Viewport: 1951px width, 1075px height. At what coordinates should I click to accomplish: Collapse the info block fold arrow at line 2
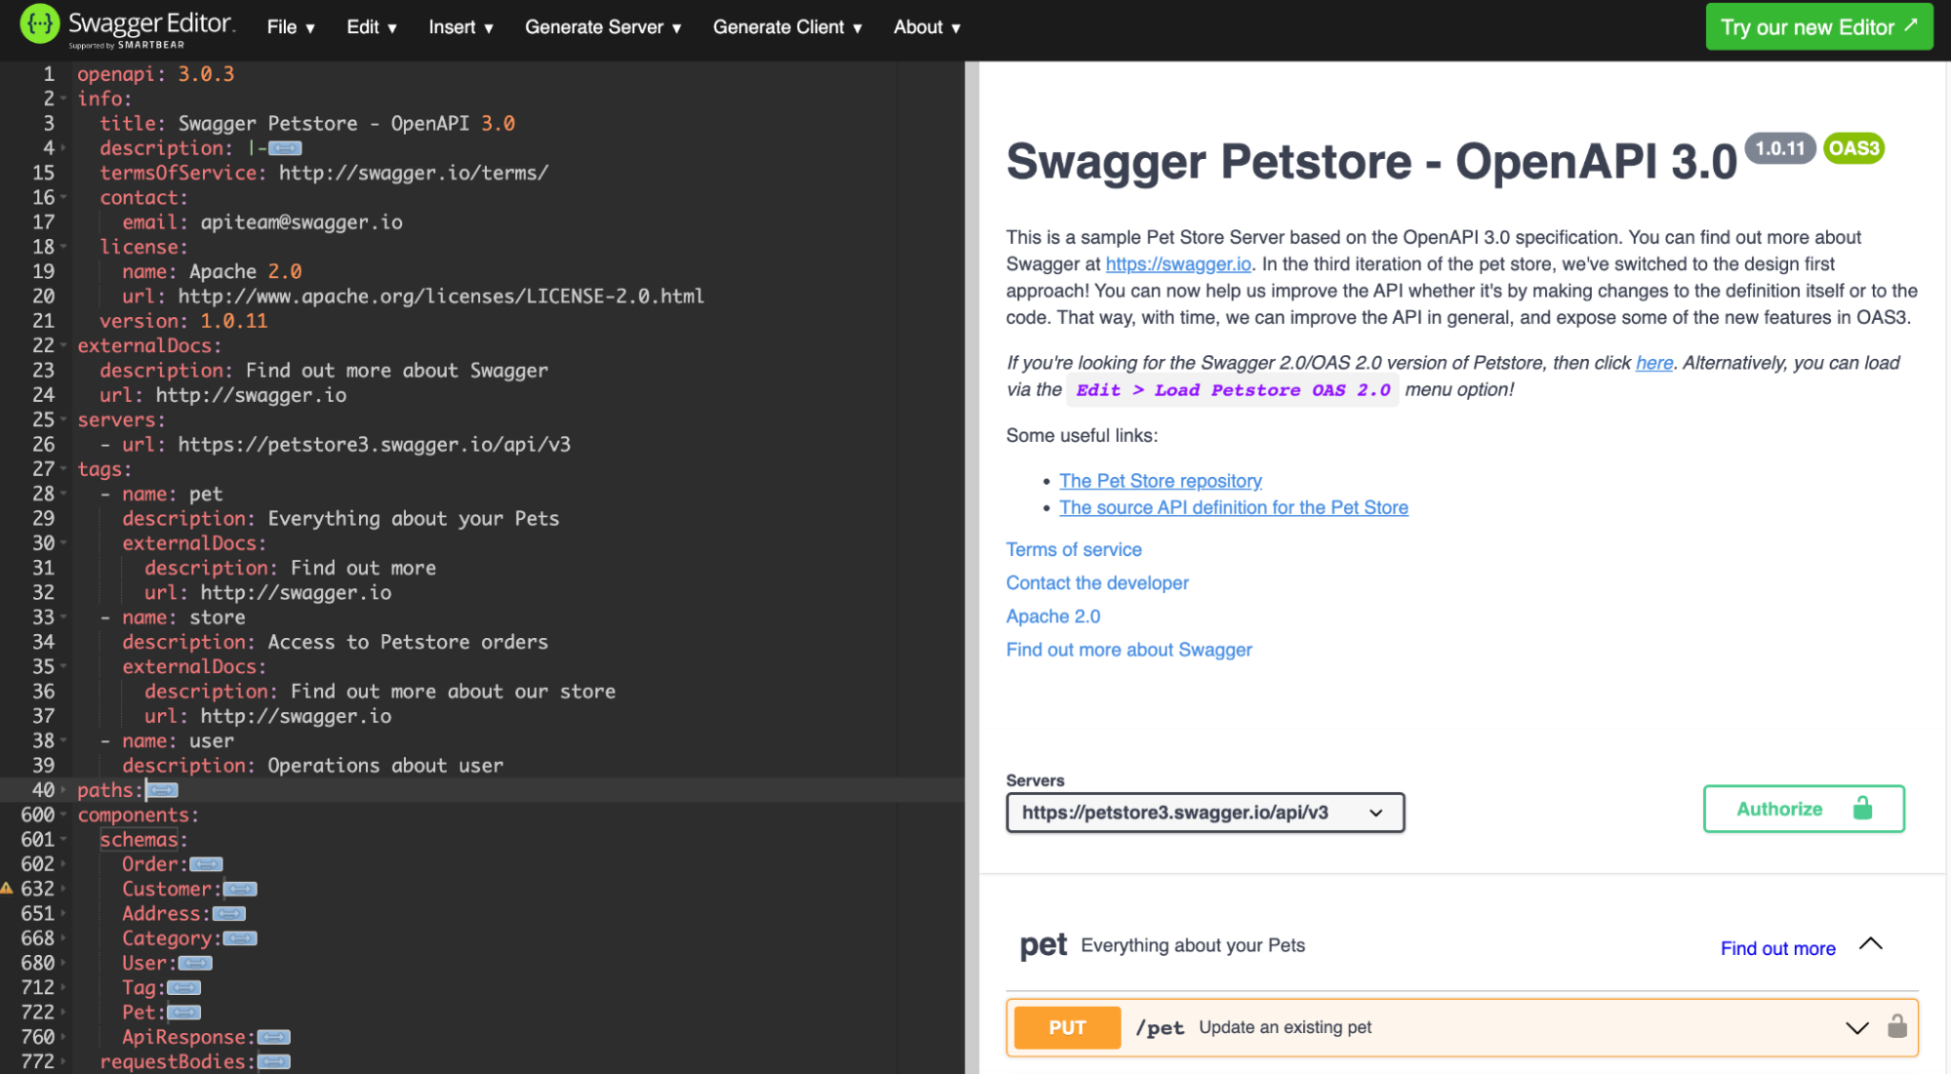point(61,98)
